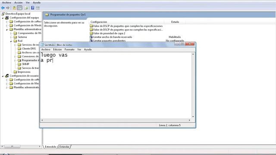276x155 pixels.
Task: Expand the Sistema tree node
Action: 11,37
